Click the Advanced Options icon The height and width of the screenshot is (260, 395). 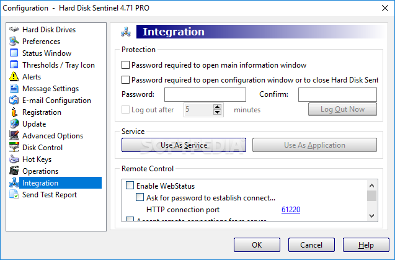click(14, 136)
